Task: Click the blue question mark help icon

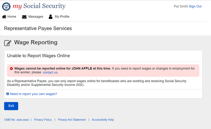Action: click(x=8, y=94)
